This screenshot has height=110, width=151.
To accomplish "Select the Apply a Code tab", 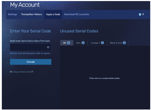I will click(x=53, y=14).
